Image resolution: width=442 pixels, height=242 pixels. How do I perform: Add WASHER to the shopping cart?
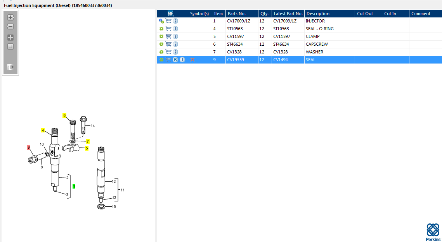pos(168,52)
